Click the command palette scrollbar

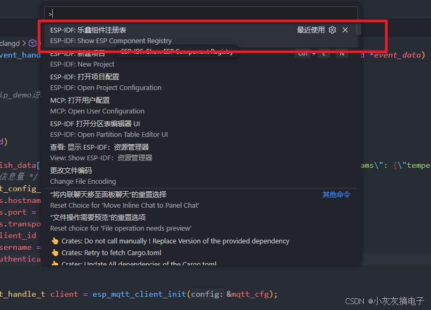[358, 29]
